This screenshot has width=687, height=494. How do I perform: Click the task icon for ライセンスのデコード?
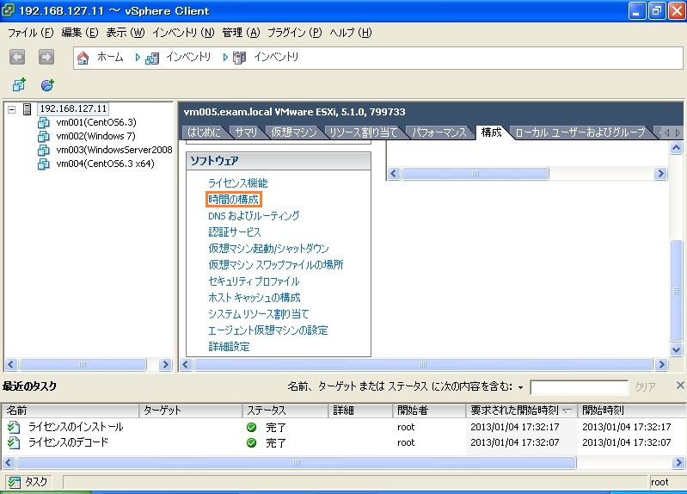[x=14, y=442]
